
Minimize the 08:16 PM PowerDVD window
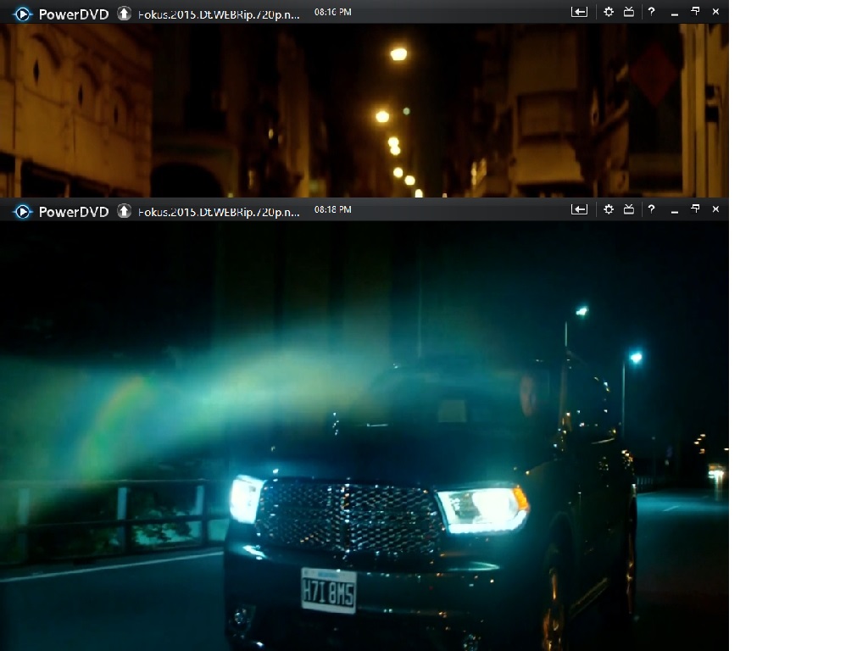coord(674,14)
